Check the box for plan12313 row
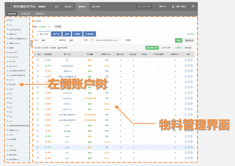Image resolution: width=235 pixels, height=166 pixels. click(x=38, y=93)
